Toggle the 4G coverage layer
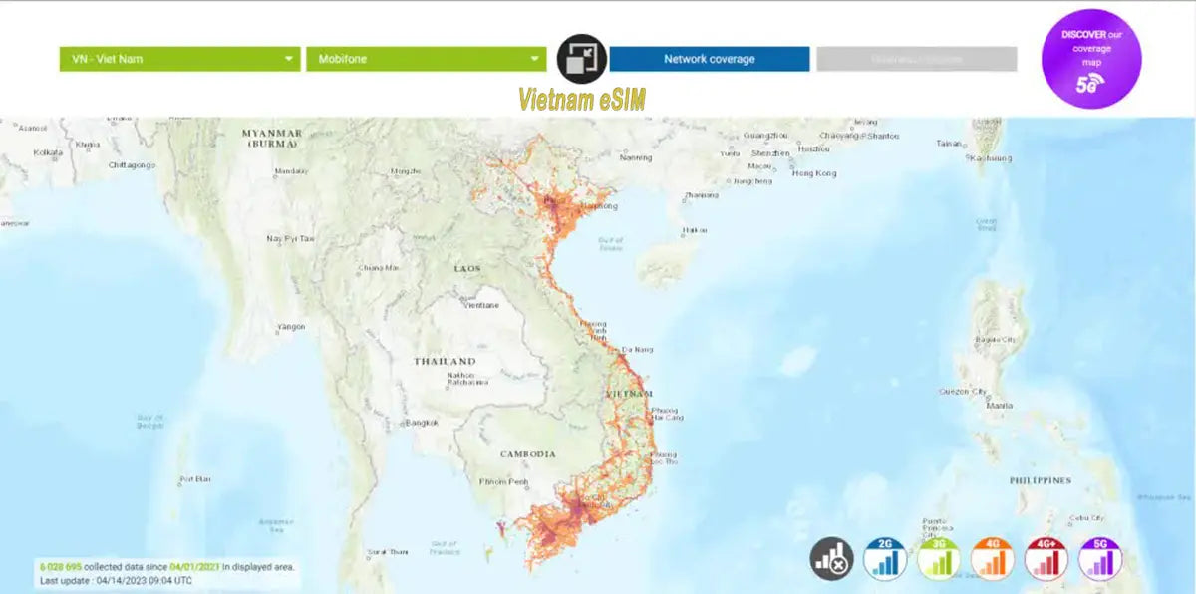Viewport: 1196px width, 594px height. pos(993,560)
